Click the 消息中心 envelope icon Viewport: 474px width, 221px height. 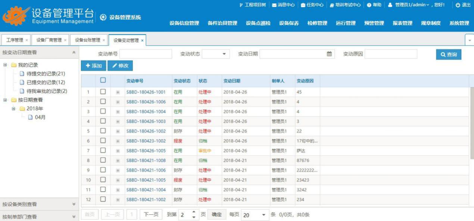(274, 5)
